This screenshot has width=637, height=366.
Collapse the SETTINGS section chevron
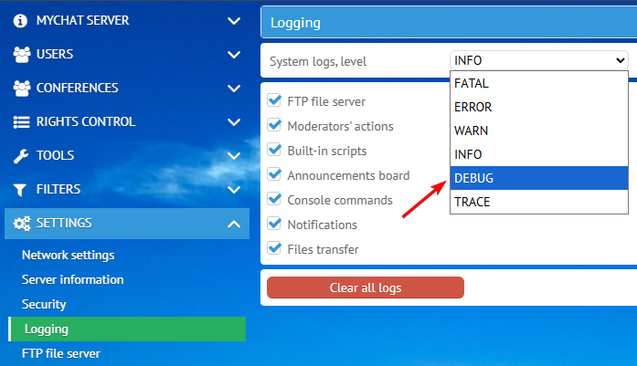pos(234,224)
